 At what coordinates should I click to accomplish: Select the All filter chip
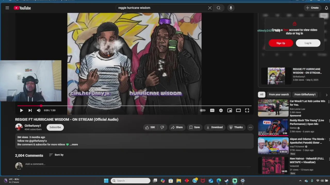(262, 95)
